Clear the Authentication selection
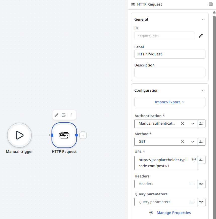 coord(183,124)
